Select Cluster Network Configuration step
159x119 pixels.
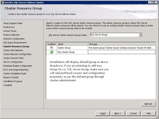(17, 54)
